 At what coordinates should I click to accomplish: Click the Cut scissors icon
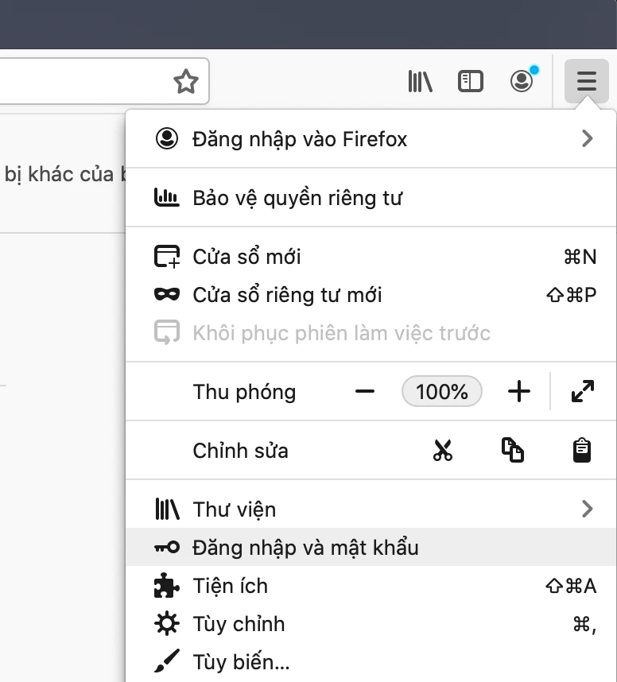click(x=443, y=450)
